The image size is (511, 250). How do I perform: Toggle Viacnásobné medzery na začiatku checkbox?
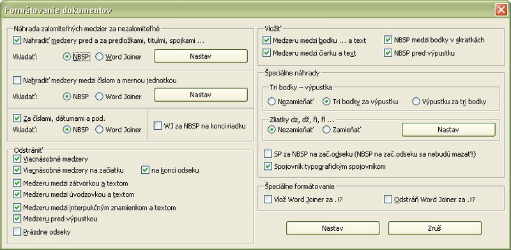pos(17,170)
